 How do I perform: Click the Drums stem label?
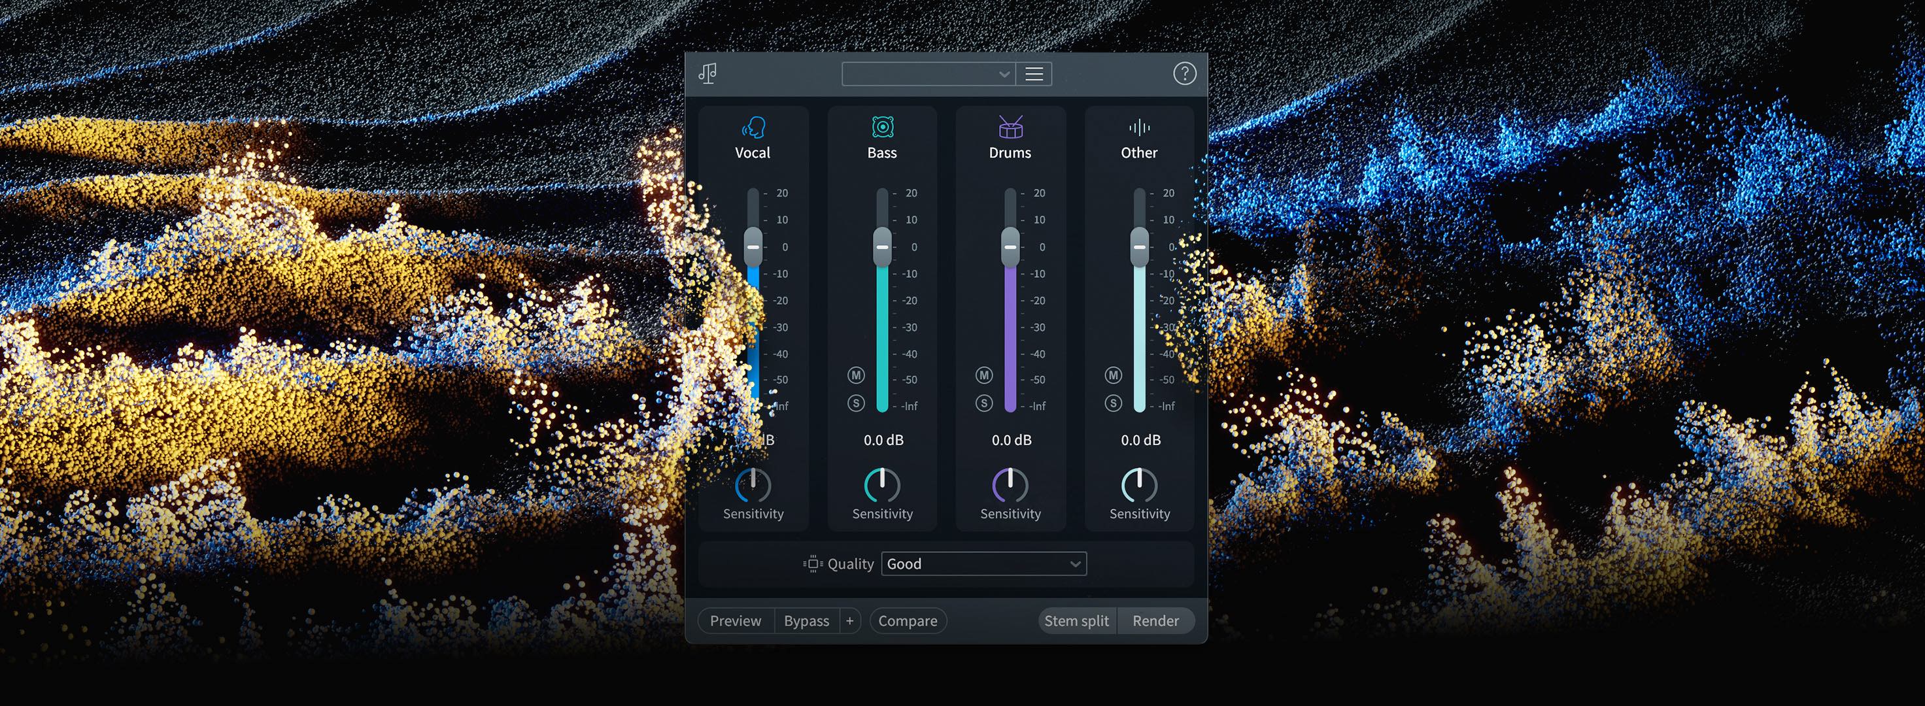1010,152
